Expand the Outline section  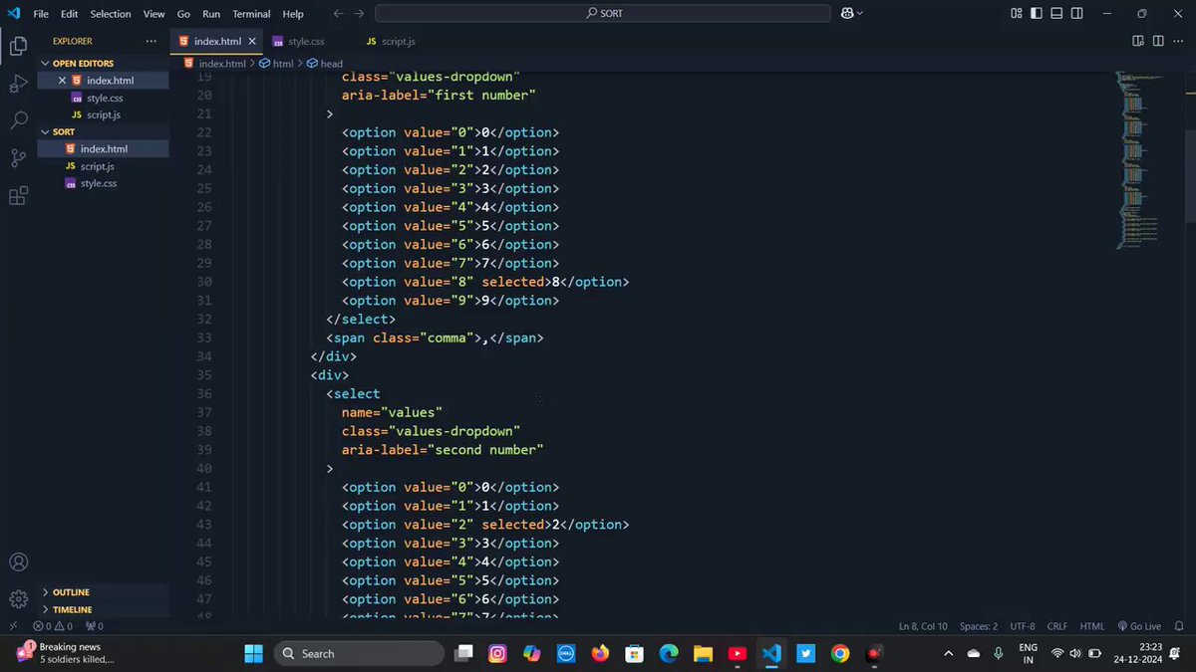pyautogui.click(x=71, y=592)
